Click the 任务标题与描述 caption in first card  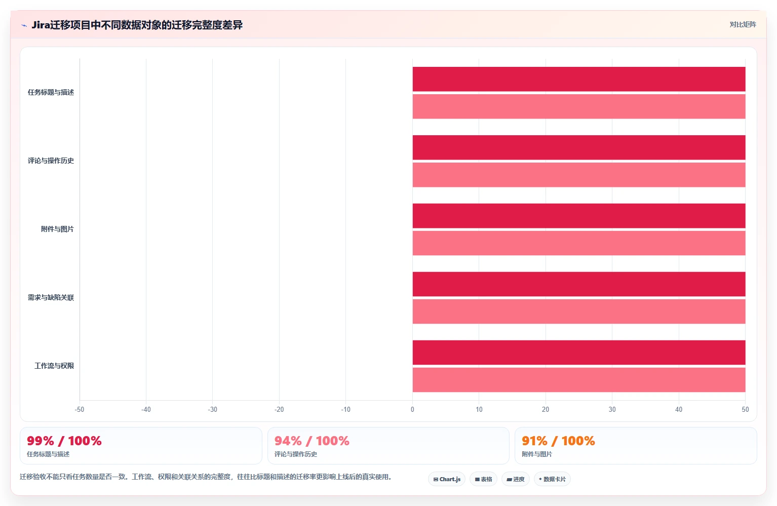coord(48,454)
